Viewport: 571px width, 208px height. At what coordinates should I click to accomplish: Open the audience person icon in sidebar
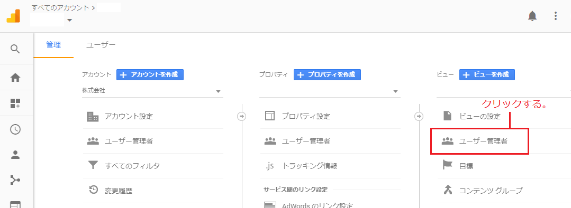(15, 155)
